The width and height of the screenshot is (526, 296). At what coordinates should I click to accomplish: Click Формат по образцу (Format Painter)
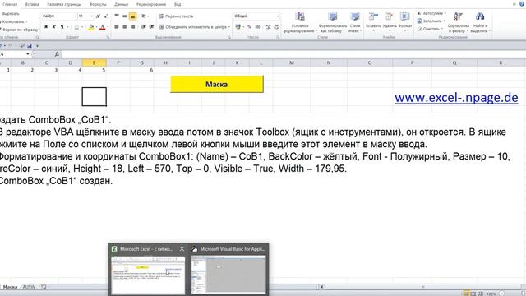click(x=19, y=30)
